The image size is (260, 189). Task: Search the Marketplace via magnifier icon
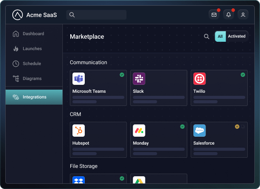tap(206, 36)
